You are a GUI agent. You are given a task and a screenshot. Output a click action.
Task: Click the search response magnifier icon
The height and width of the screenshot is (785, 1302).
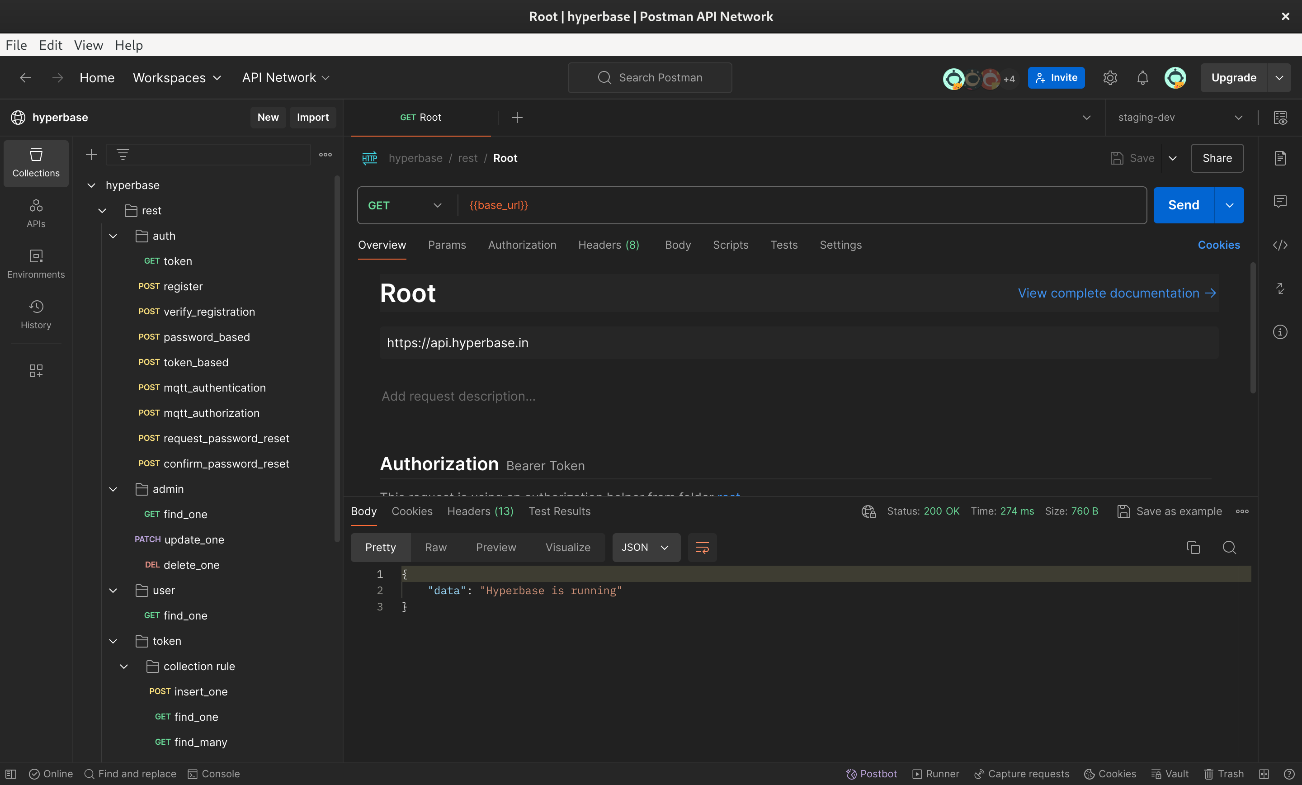(x=1229, y=547)
